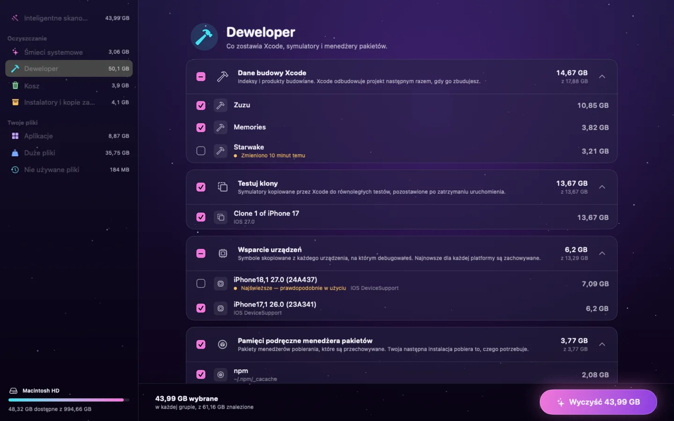
Task: Check the iPhone18,1 27.0 (24A437) checkbox
Action: coord(201,283)
